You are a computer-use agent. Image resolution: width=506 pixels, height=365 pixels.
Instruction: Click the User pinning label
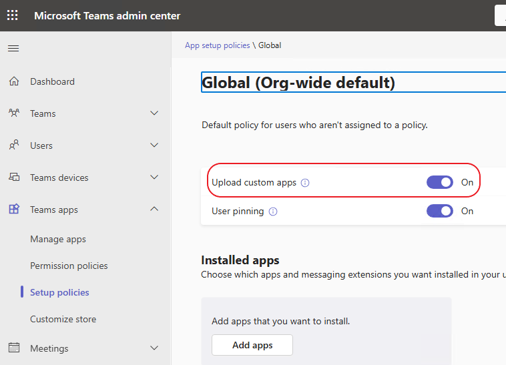(x=238, y=212)
